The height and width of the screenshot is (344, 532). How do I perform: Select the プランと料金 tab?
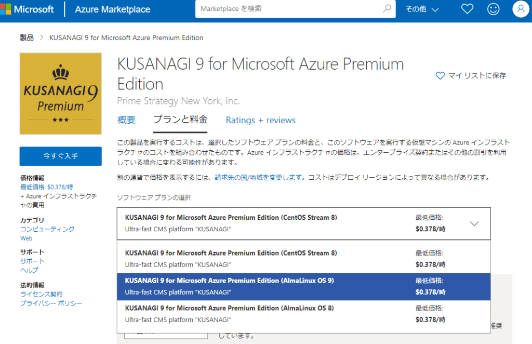180,120
